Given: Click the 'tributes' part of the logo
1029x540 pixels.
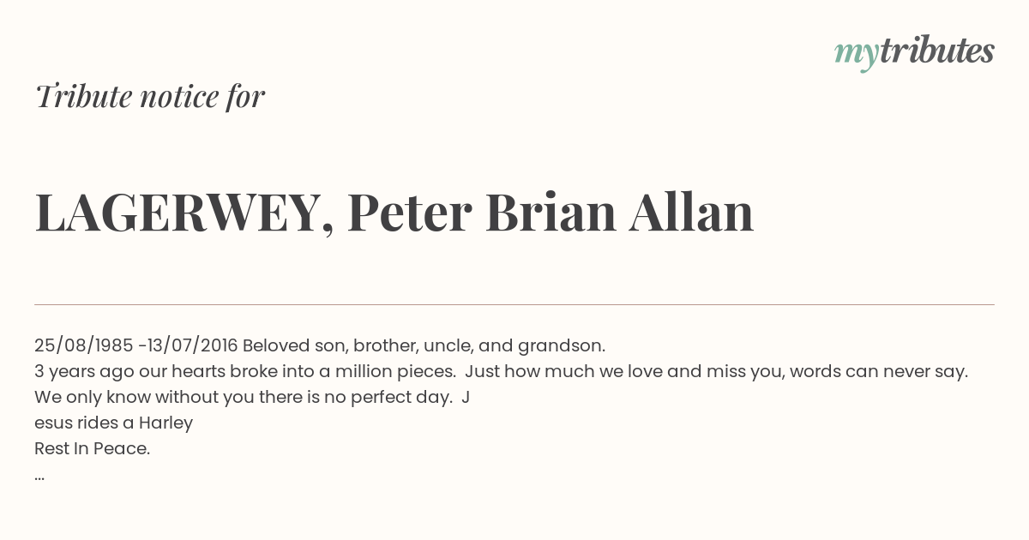Looking at the screenshot, I should point(936,51).
